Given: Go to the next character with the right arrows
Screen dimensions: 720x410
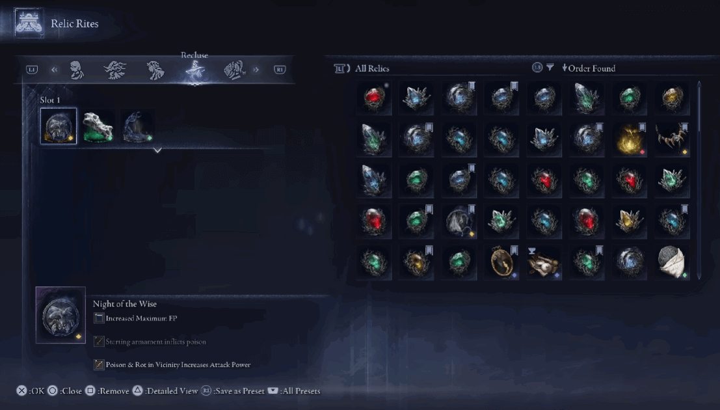Looking at the screenshot, I should [x=256, y=70].
